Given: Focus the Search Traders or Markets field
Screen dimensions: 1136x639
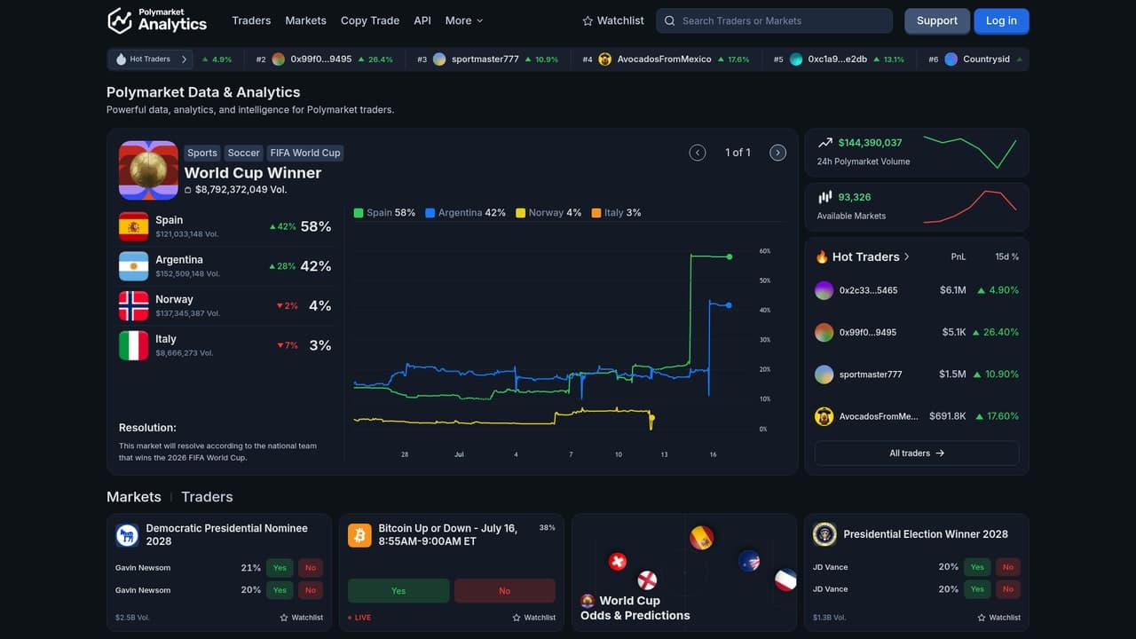Looking at the screenshot, I should click(774, 20).
